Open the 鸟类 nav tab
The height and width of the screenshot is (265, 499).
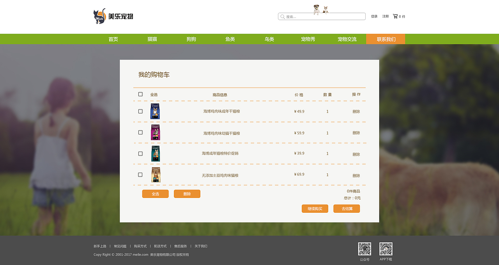[269, 39]
